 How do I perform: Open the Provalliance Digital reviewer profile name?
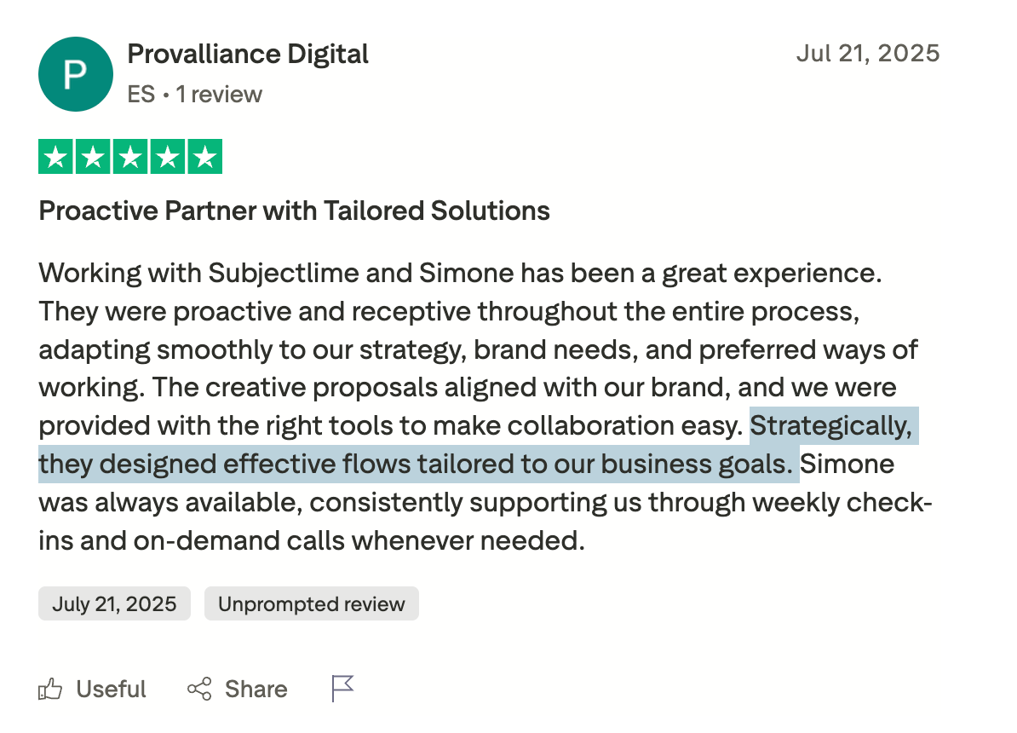pos(248,55)
